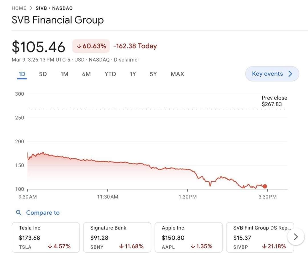Show the MAX time range
This screenshot has width=308, height=258.
click(177, 74)
